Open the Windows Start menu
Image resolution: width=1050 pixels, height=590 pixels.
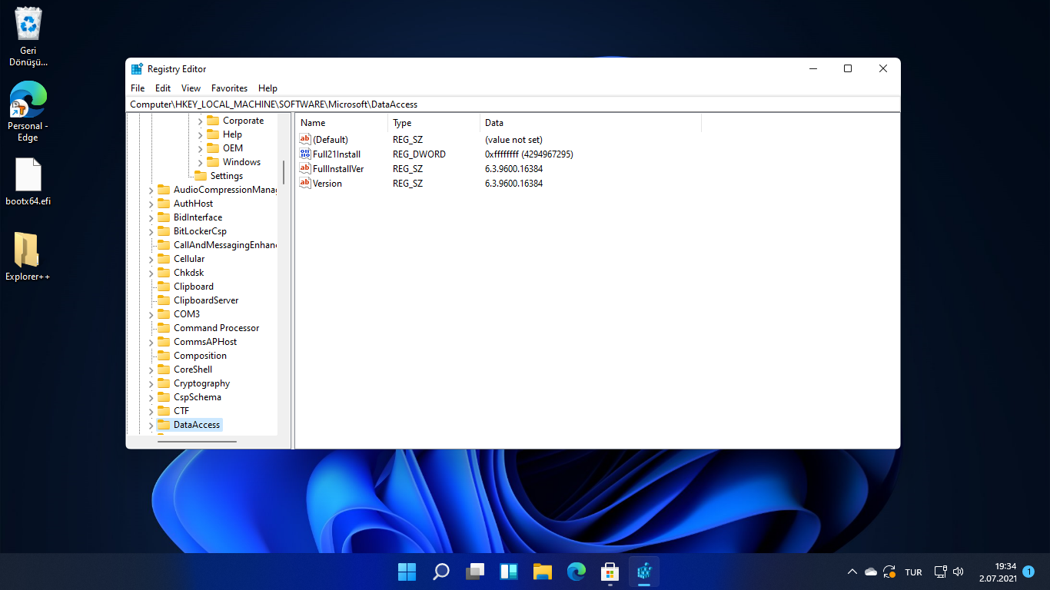click(407, 572)
